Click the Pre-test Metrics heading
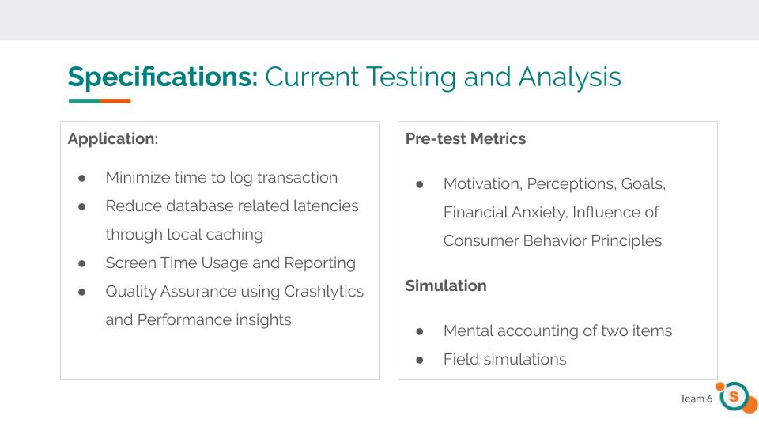 point(466,139)
